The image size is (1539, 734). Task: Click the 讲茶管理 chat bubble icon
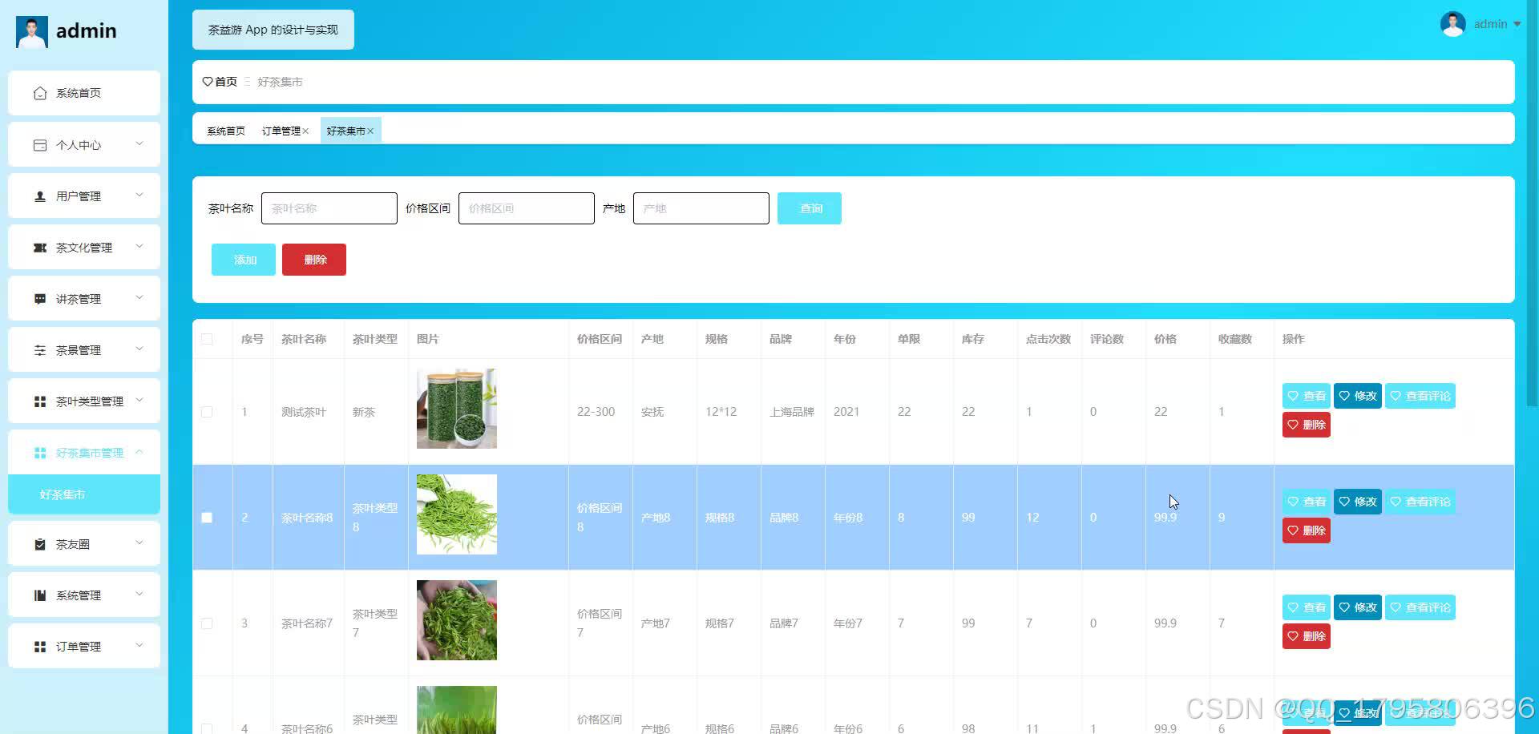coord(40,299)
